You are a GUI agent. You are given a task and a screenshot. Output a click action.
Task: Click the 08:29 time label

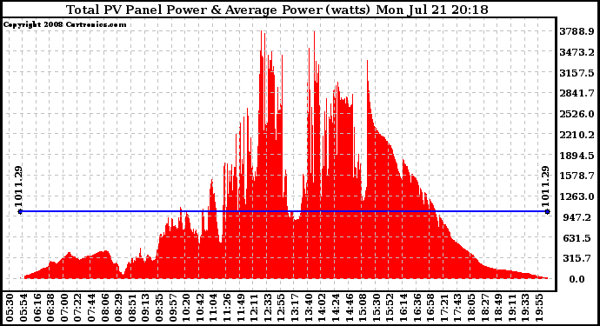tap(118, 308)
